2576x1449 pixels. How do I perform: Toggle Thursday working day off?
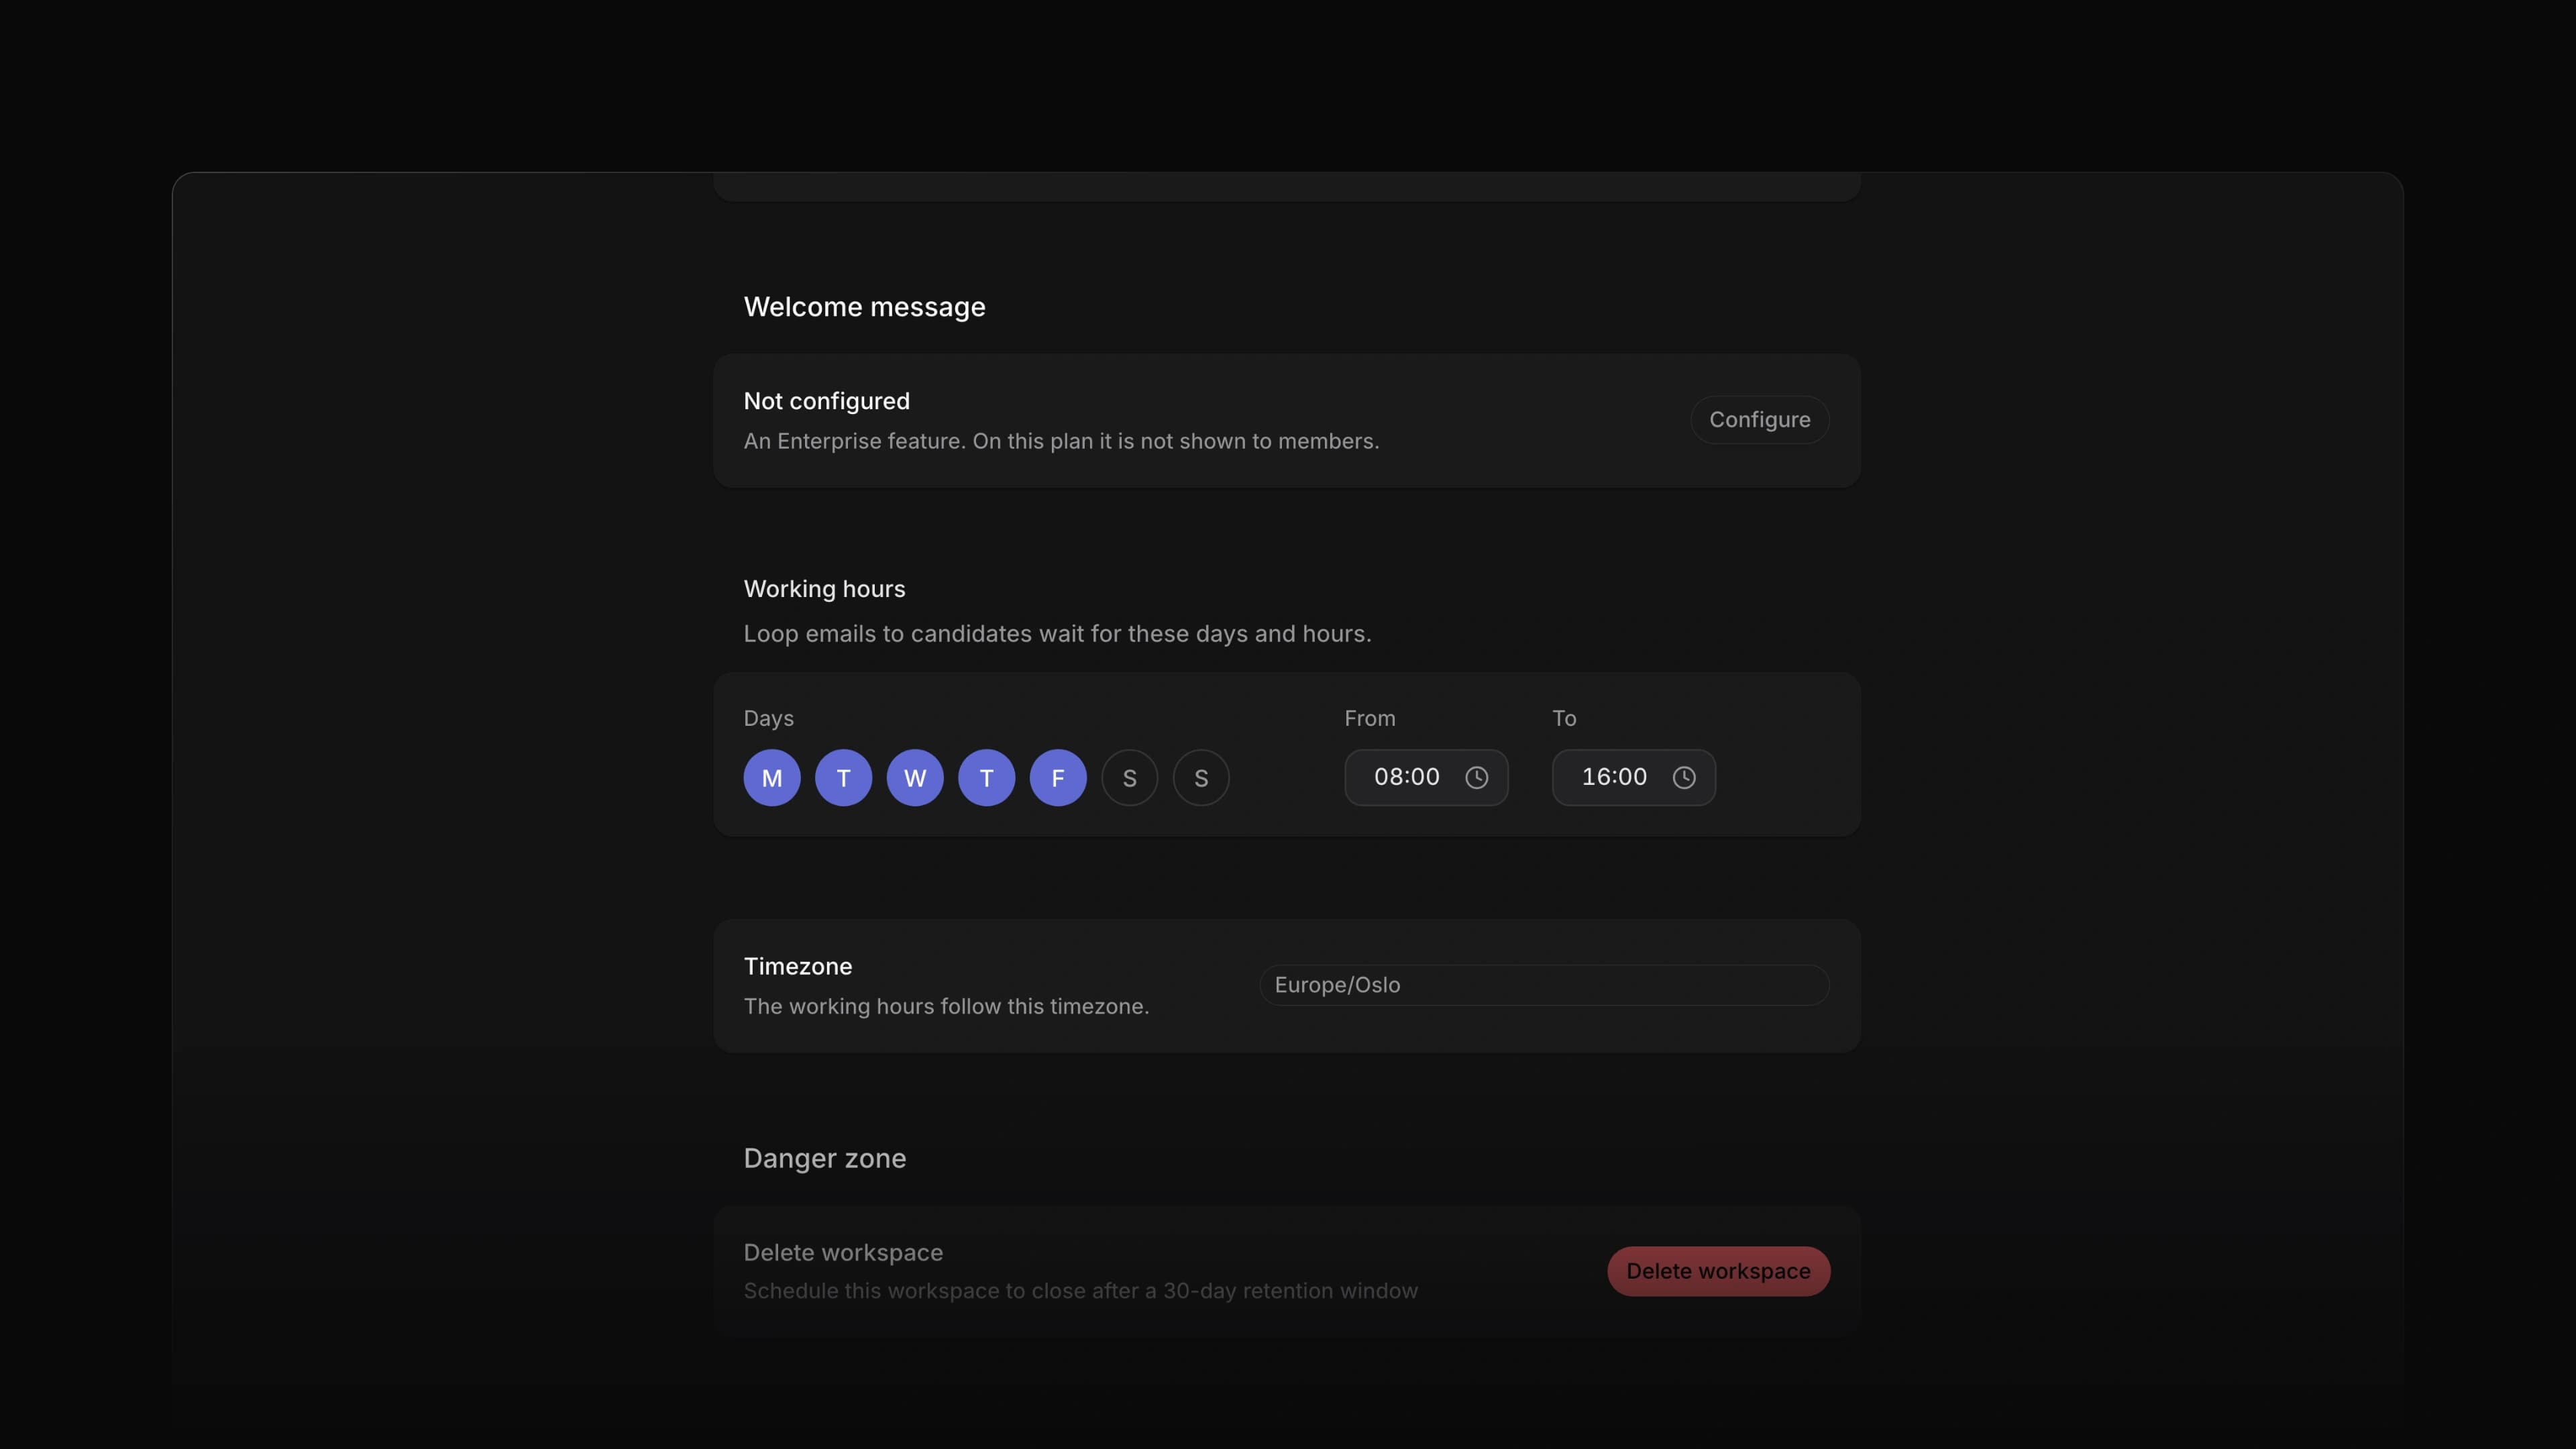point(986,777)
